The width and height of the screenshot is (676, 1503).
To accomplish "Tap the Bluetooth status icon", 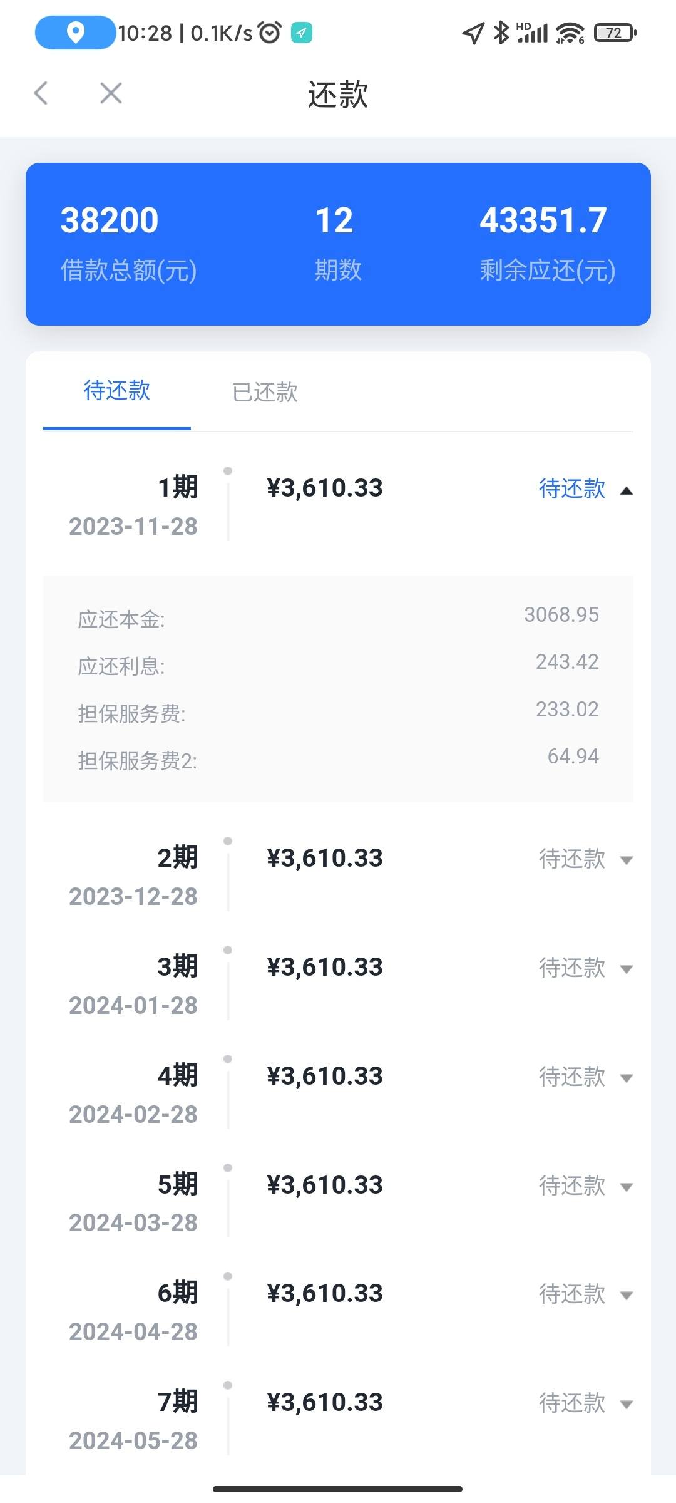I will point(501,33).
